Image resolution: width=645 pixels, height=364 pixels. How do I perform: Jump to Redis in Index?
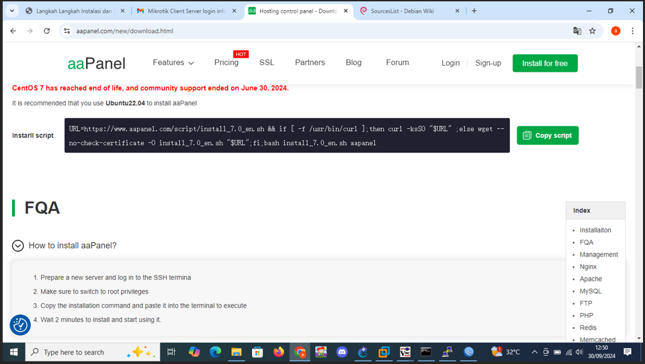point(588,328)
